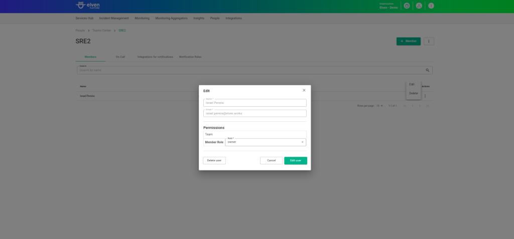
Task: Open the Monitoring Aggregators menu
Action: (171, 18)
